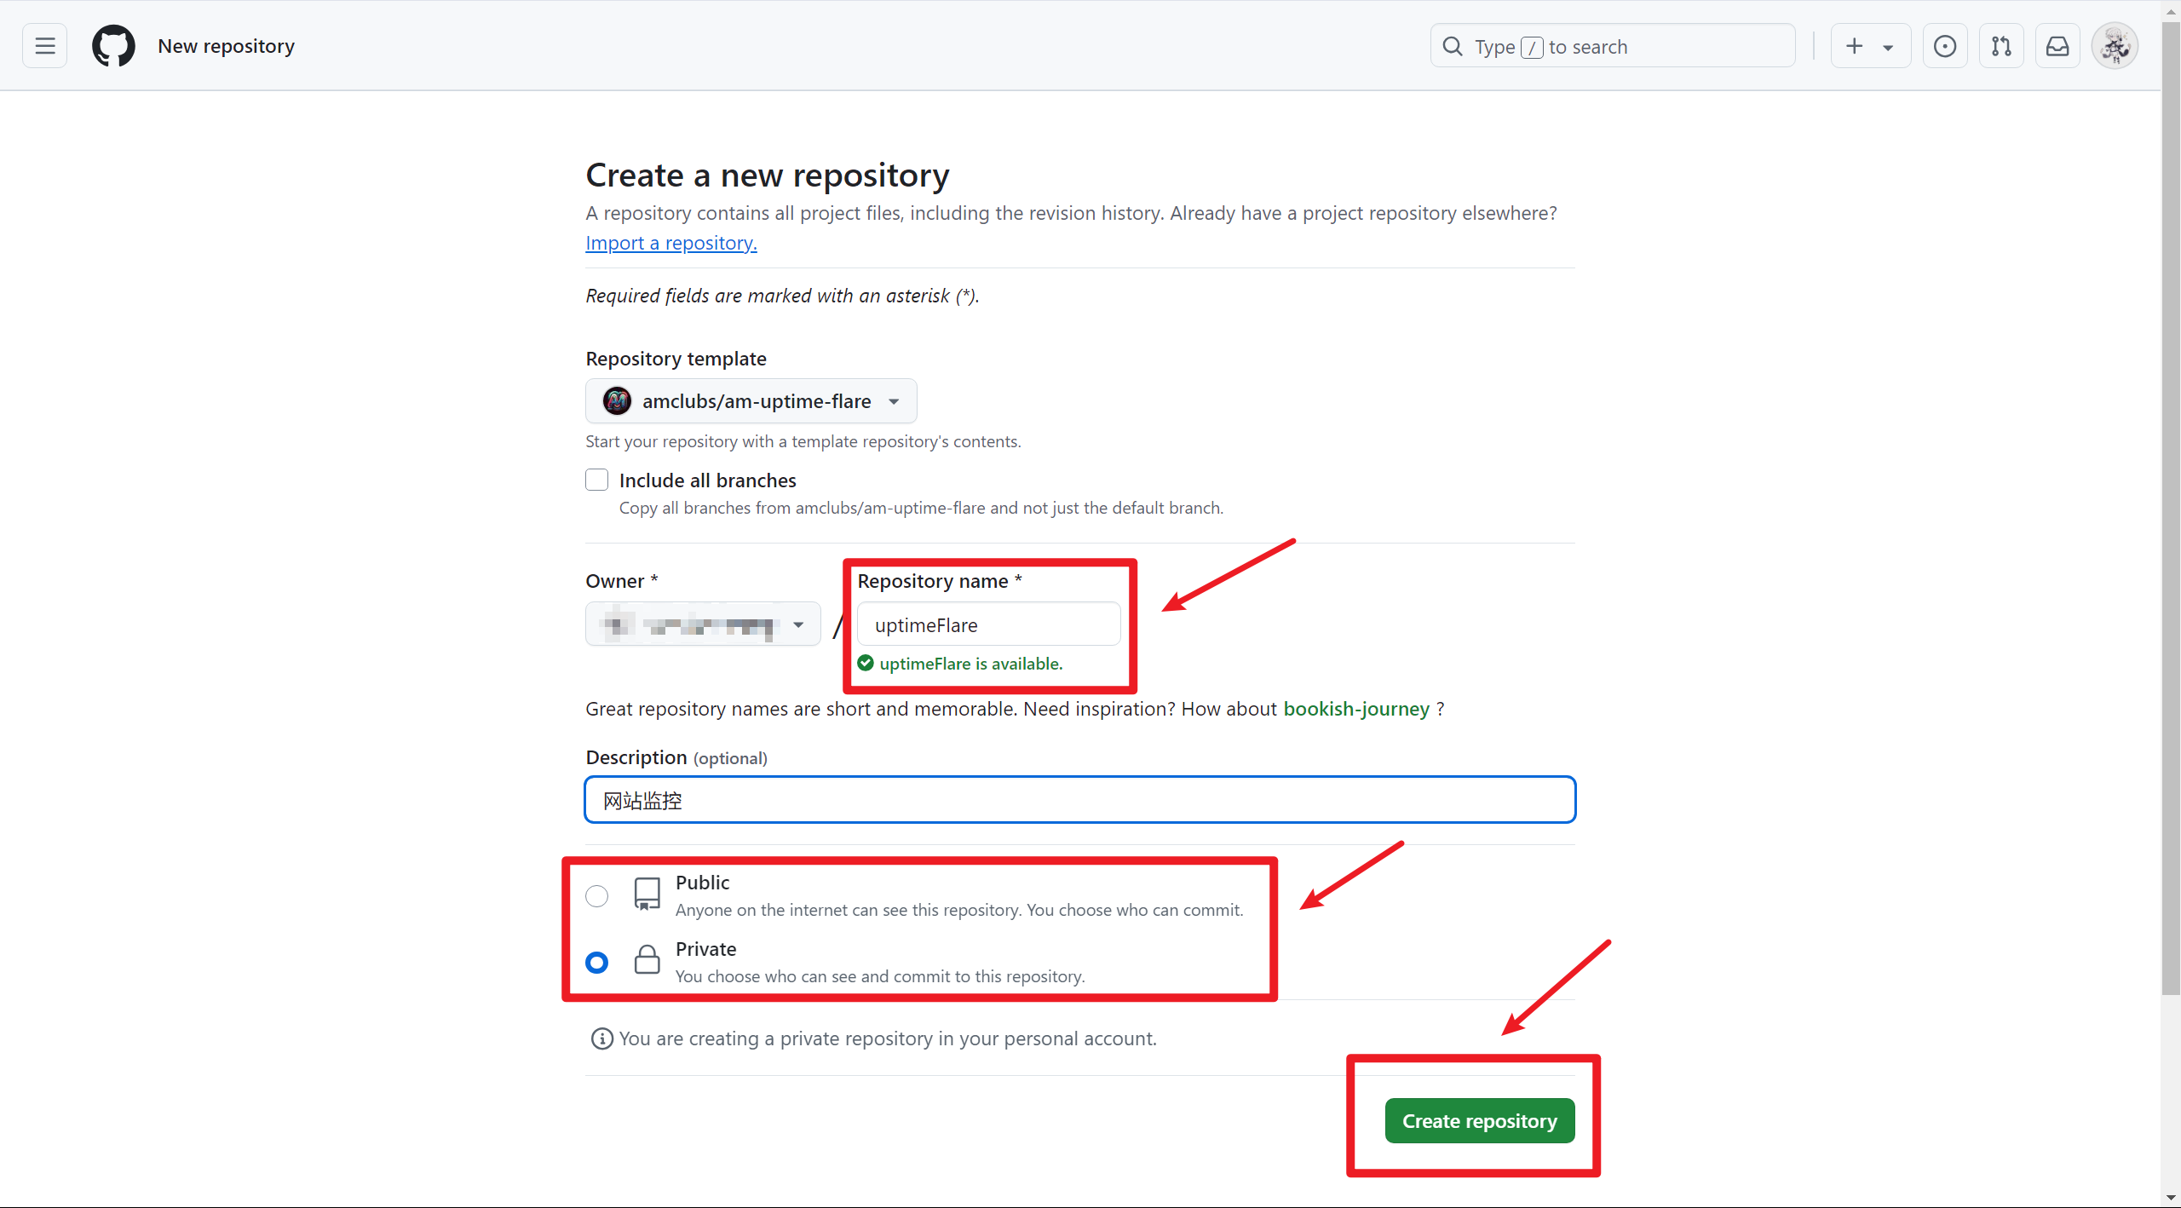The height and width of the screenshot is (1208, 2181).
Task: Select the Public visibility radio button
Action: click(597, 896)
